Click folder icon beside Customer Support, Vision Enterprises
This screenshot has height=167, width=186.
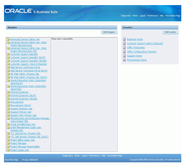pyautogui.click(x=8, y=64)
